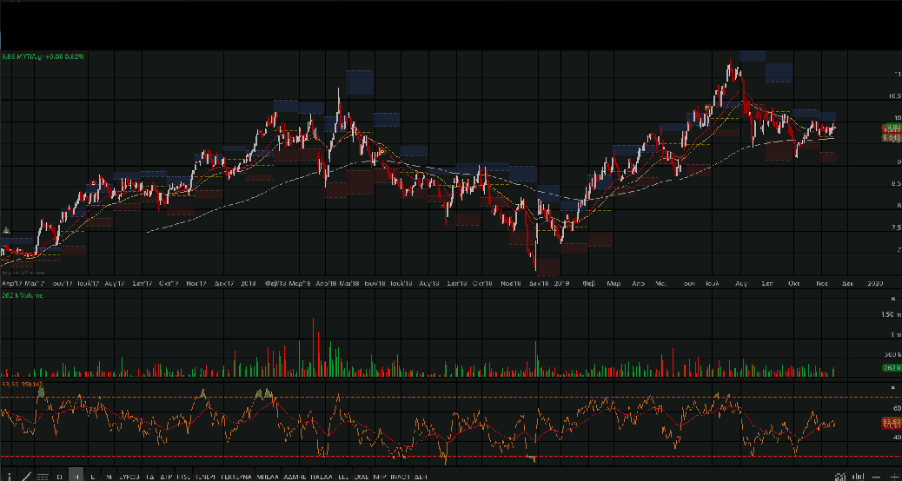Select the trend line drawing tool
Image resolution: width=902 pixels, height=481 pixels.
(25, 476)
